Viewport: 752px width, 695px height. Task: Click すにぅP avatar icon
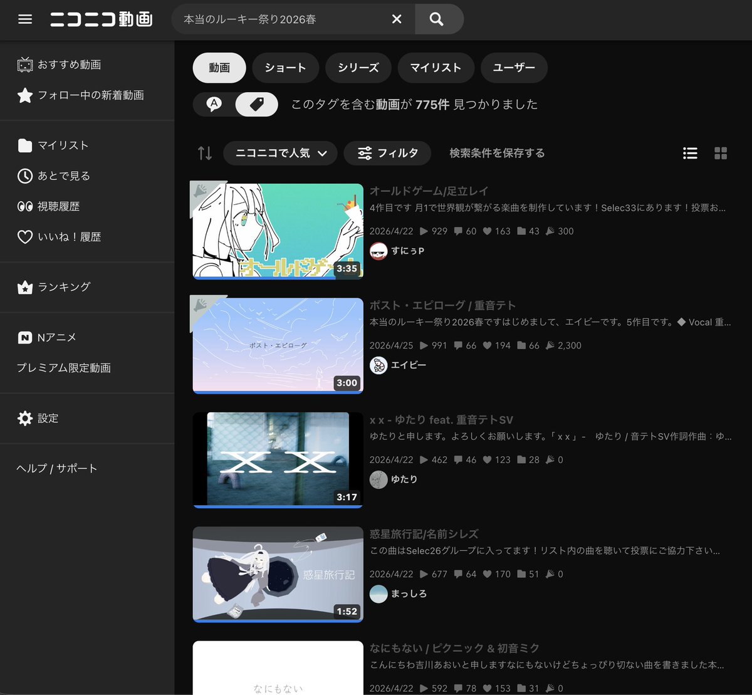coord(379,251)
